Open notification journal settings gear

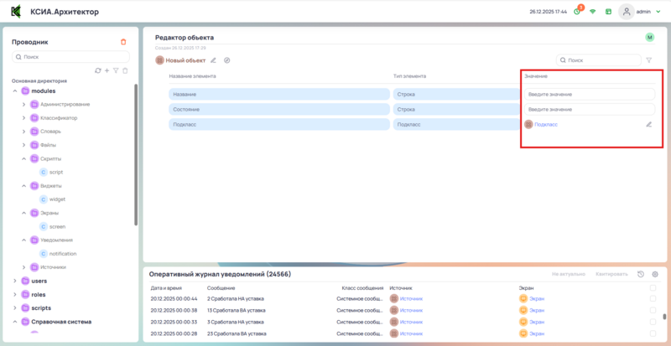655,274
